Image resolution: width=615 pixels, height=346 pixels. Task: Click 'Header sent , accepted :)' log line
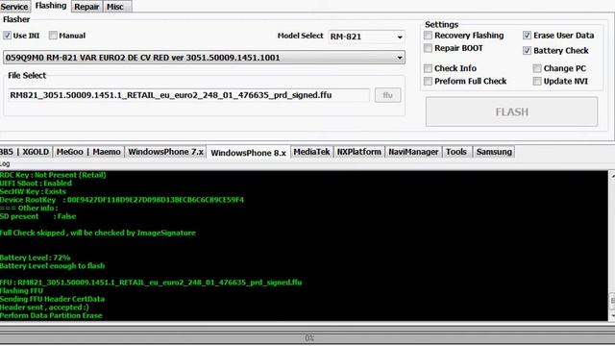[44, 308]
